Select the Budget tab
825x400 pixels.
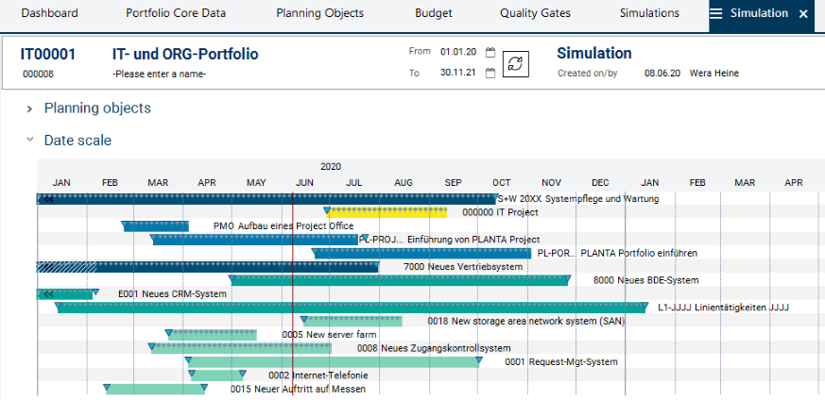pyautogui.click(x=433, y=14)
